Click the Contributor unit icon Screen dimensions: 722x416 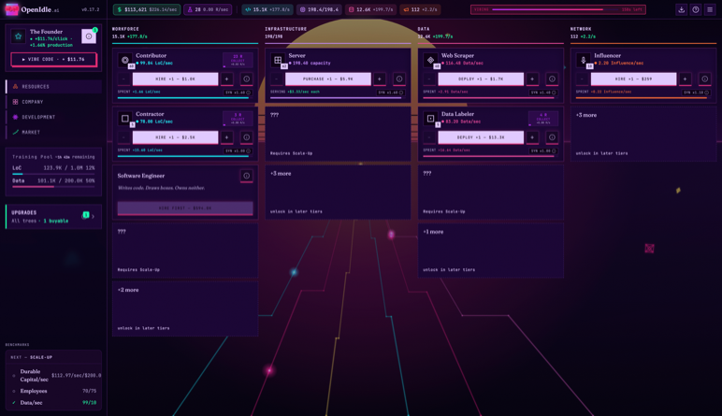[124, 60]
